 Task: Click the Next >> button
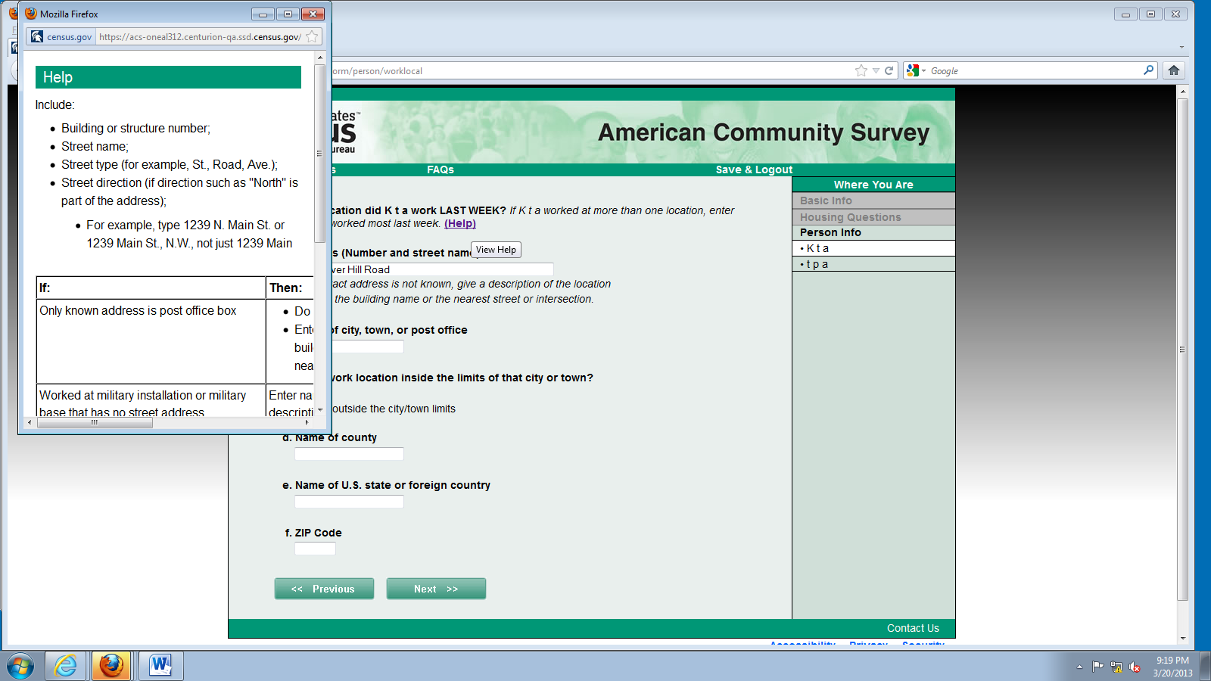pyautogui.click(x=436, y=589)
